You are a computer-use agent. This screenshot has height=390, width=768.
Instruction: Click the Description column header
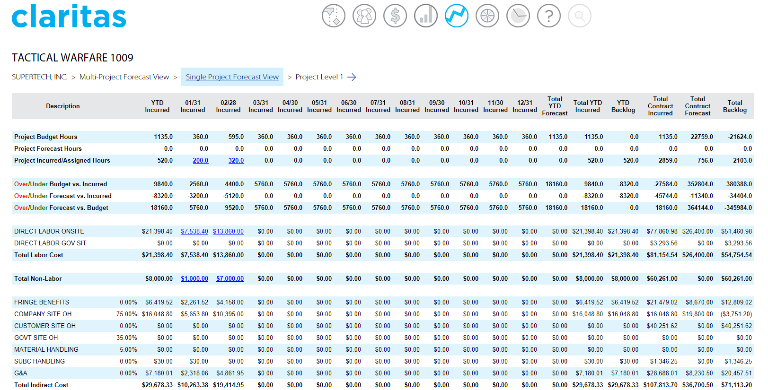point(63,106)
